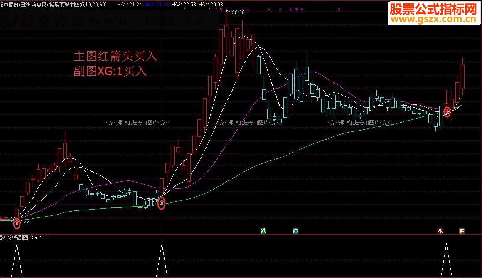The height and width of the screenshot is (279, 482).
Task: Select the MA3: 22.53 label
Action: 184,5
